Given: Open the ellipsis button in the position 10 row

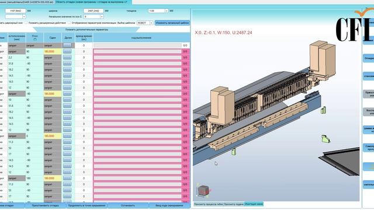Looking at the screenshot, I should [x=67, y=100].
